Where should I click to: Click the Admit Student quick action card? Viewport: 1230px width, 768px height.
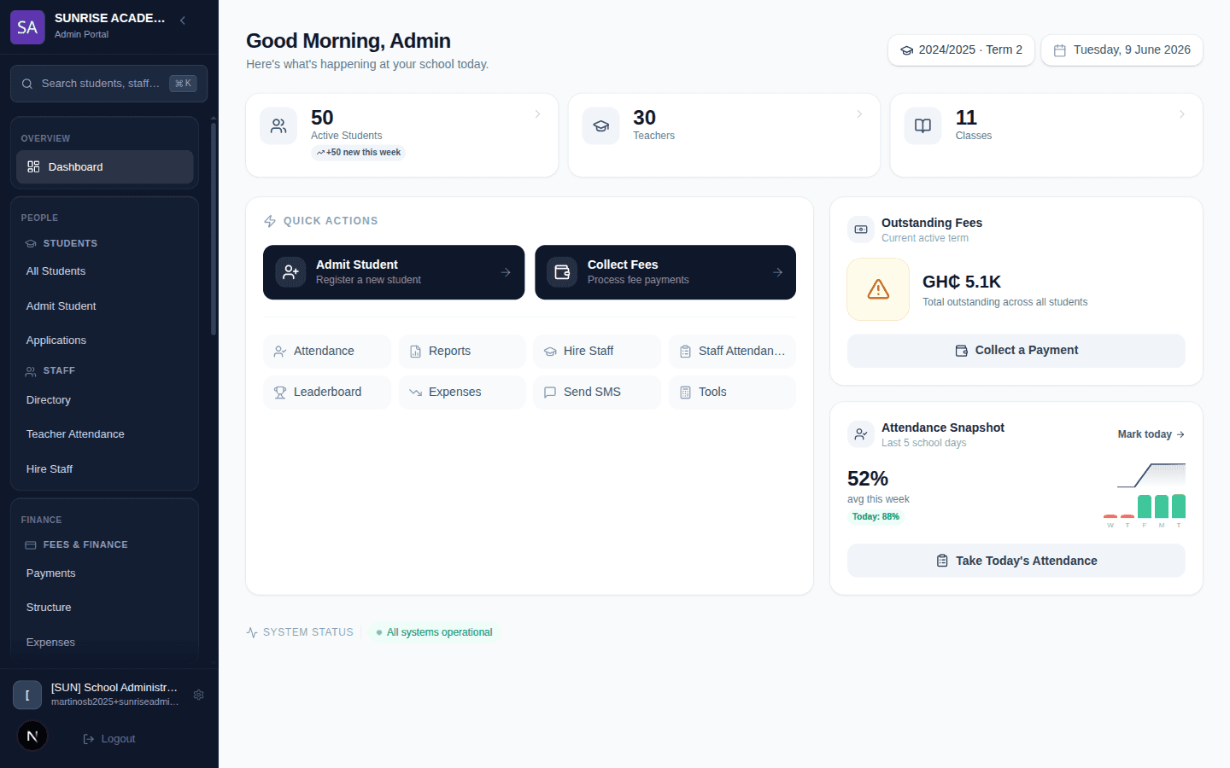tap(394, 272)
